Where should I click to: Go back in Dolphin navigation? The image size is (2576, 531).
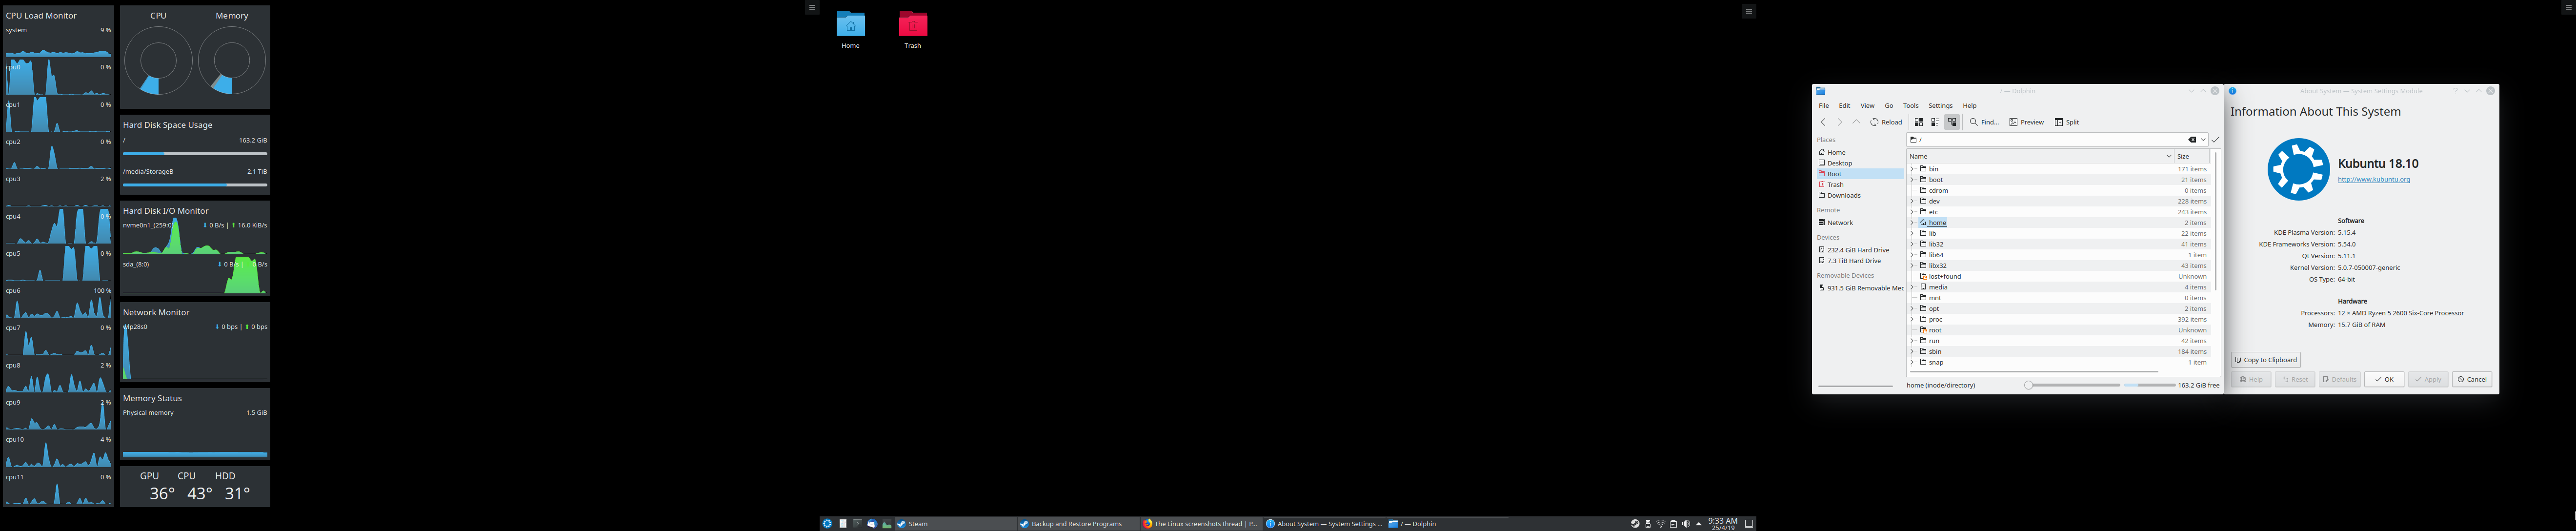point(1823,122)
